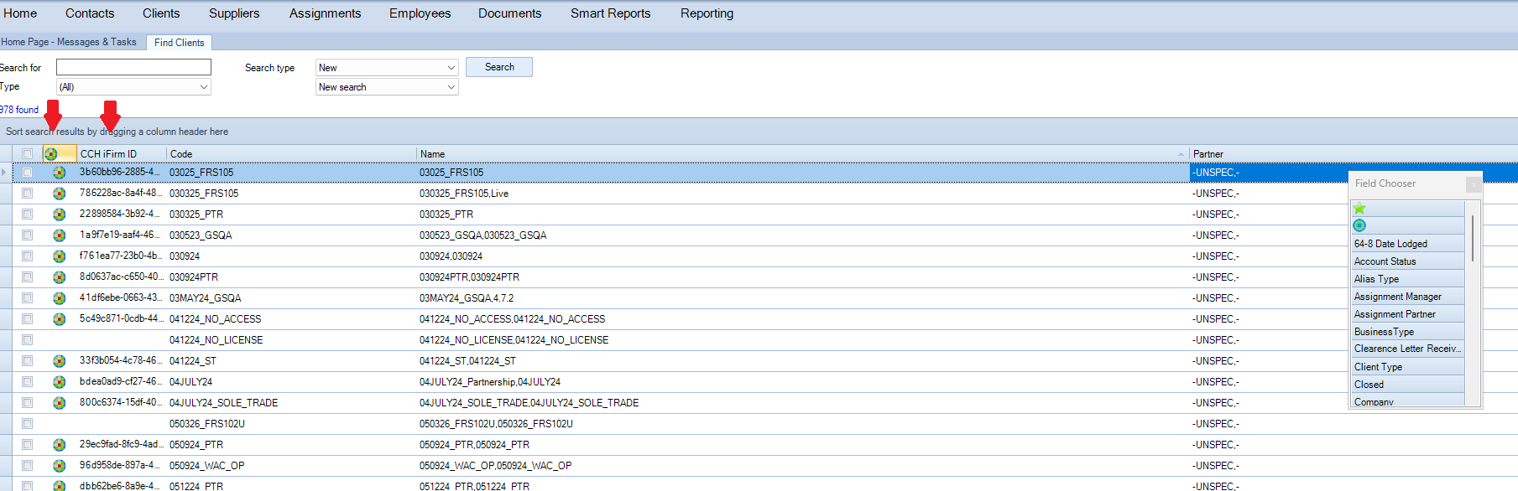The height and width of the screenshot is (491, 1518).
Task: Open the Documents menu
Action: [x=510, y=13]
